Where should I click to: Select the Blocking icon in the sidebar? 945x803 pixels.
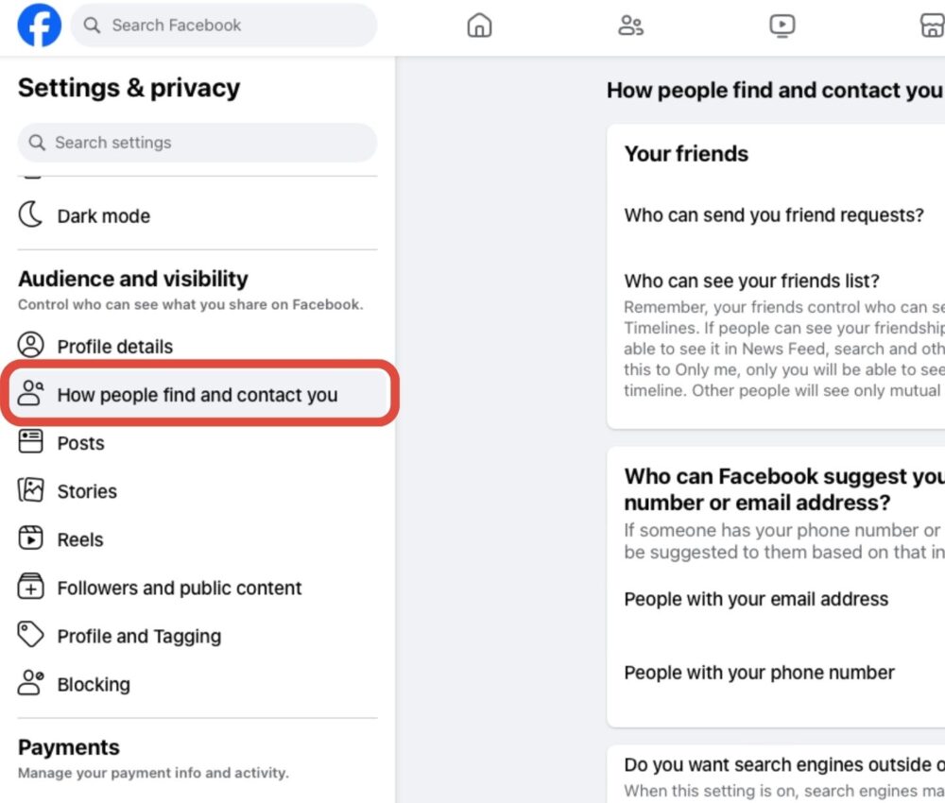pyautogui.click(x=30, y=684)
